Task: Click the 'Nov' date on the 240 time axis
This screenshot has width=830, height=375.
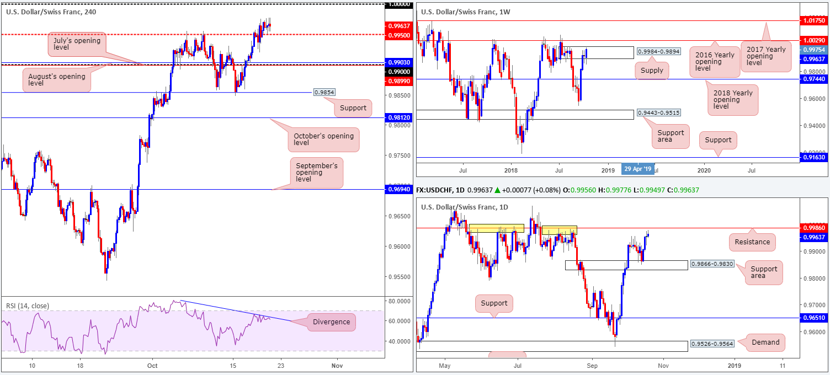Action: click(x=337, y=366)
